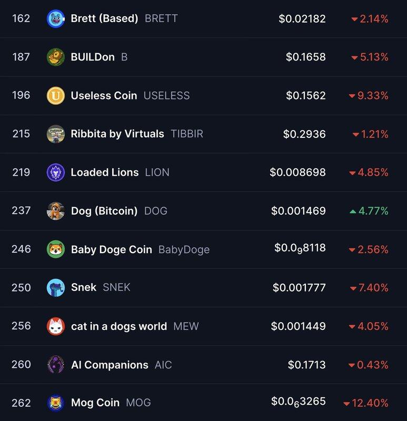This screenshot has height=421, width=407.
Task: Open the Mog Coin name link
Action: pyautogui.click(x=95, y=403)
